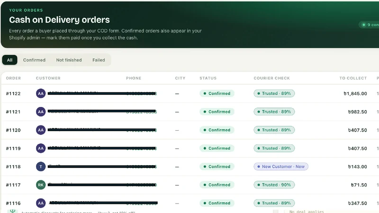Click the T avatar for order #1118
379x213 pixels.
point(41,167)
